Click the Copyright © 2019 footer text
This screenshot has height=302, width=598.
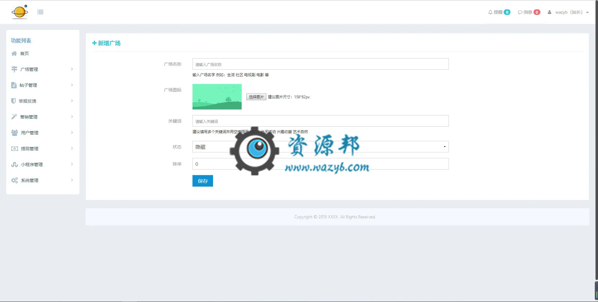click(335, 217)
